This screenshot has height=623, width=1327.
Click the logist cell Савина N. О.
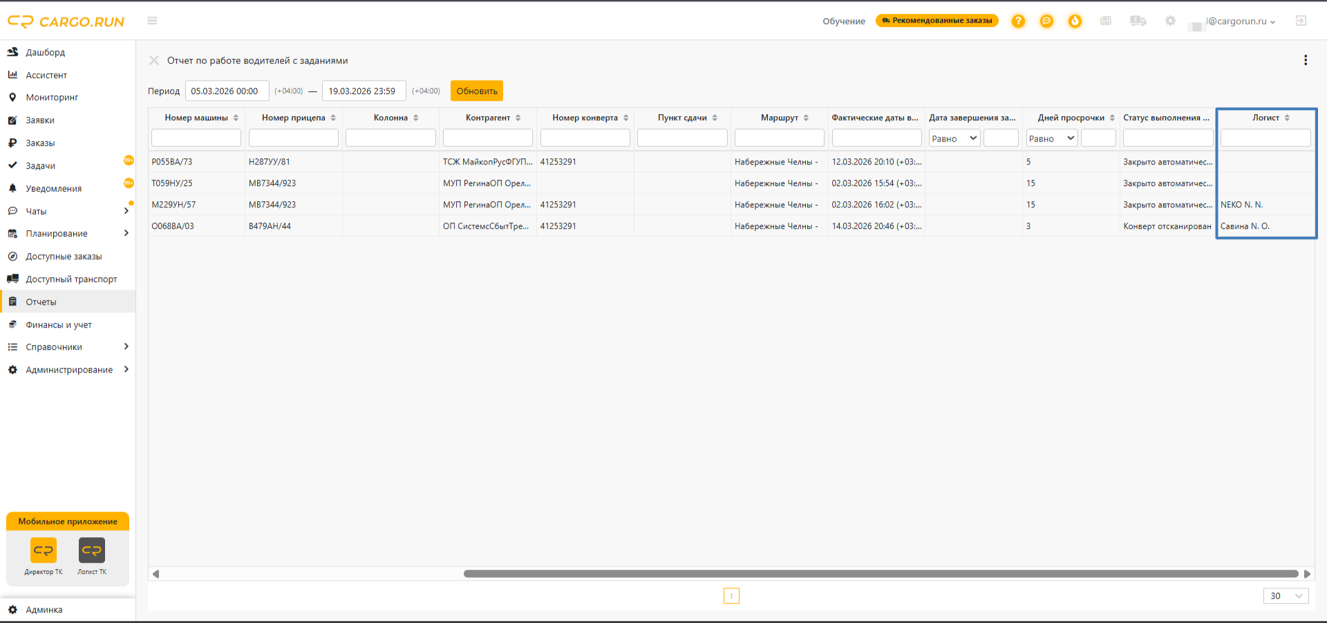[x=1265, y=226]
